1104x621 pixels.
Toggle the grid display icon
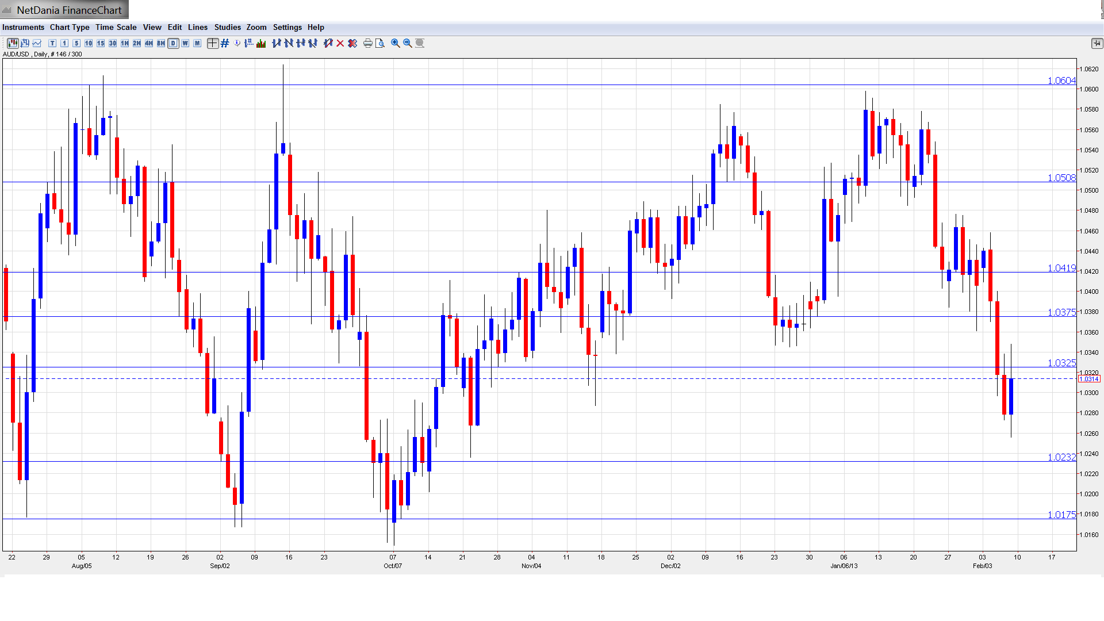225,43
